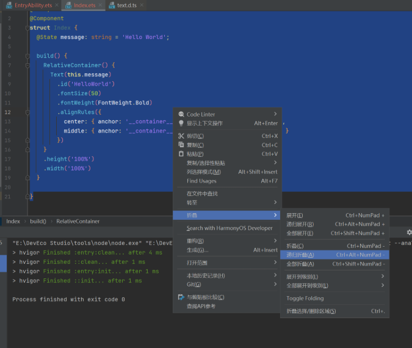This screenshot has width=412, height=348.
Task: Click fold end marker on line 19
Action: coord(27,178)
